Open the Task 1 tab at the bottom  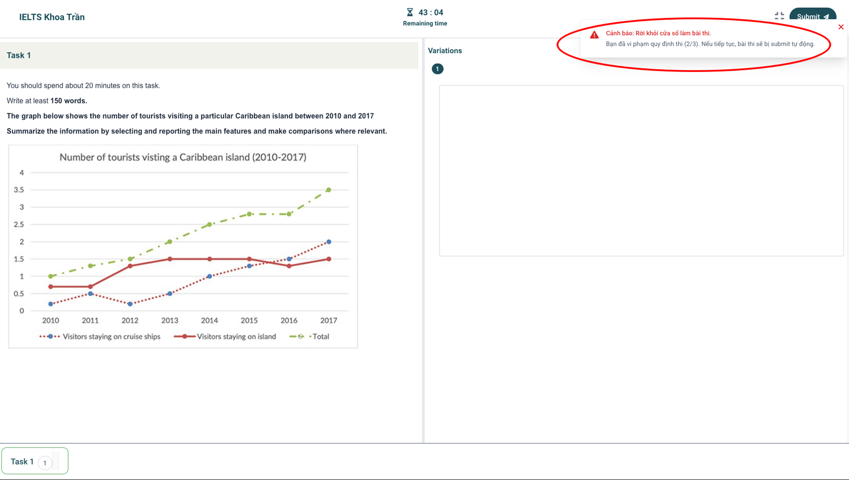pos(23,461)
